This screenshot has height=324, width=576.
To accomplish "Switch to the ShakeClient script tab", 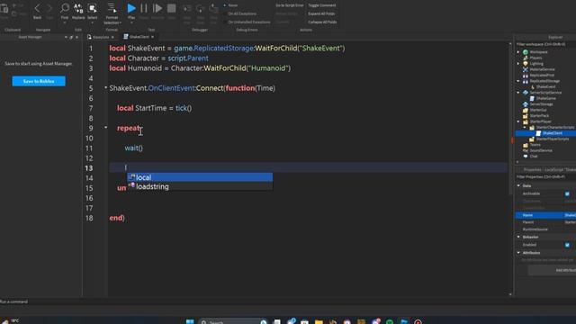I will [139, 37].
